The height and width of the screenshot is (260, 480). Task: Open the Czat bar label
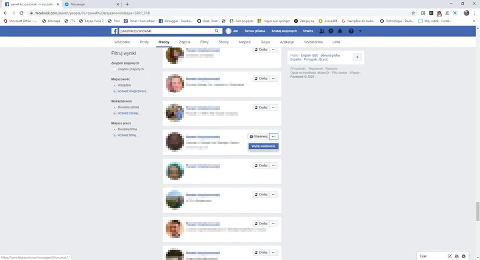point(423,256)
